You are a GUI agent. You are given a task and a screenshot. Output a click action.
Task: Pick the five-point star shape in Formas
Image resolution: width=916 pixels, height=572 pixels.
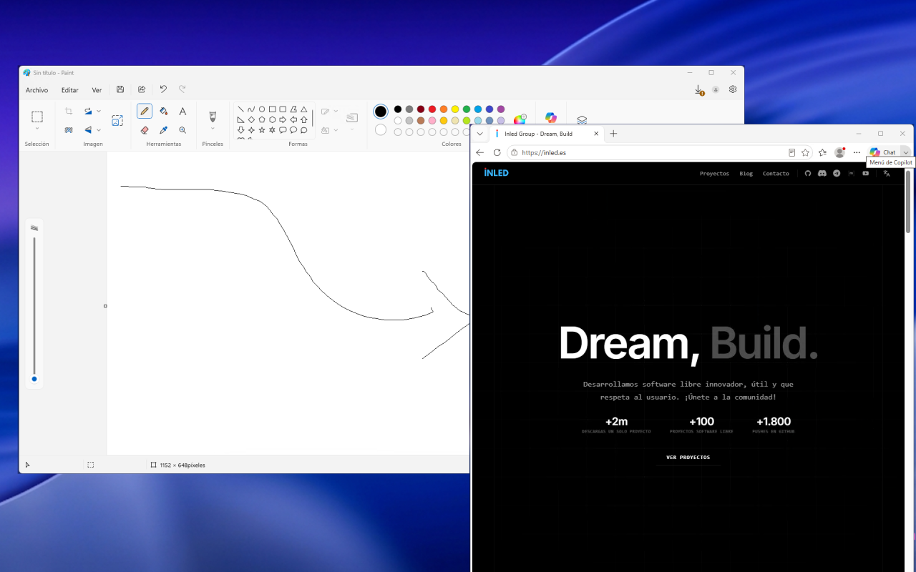point(262,130)
